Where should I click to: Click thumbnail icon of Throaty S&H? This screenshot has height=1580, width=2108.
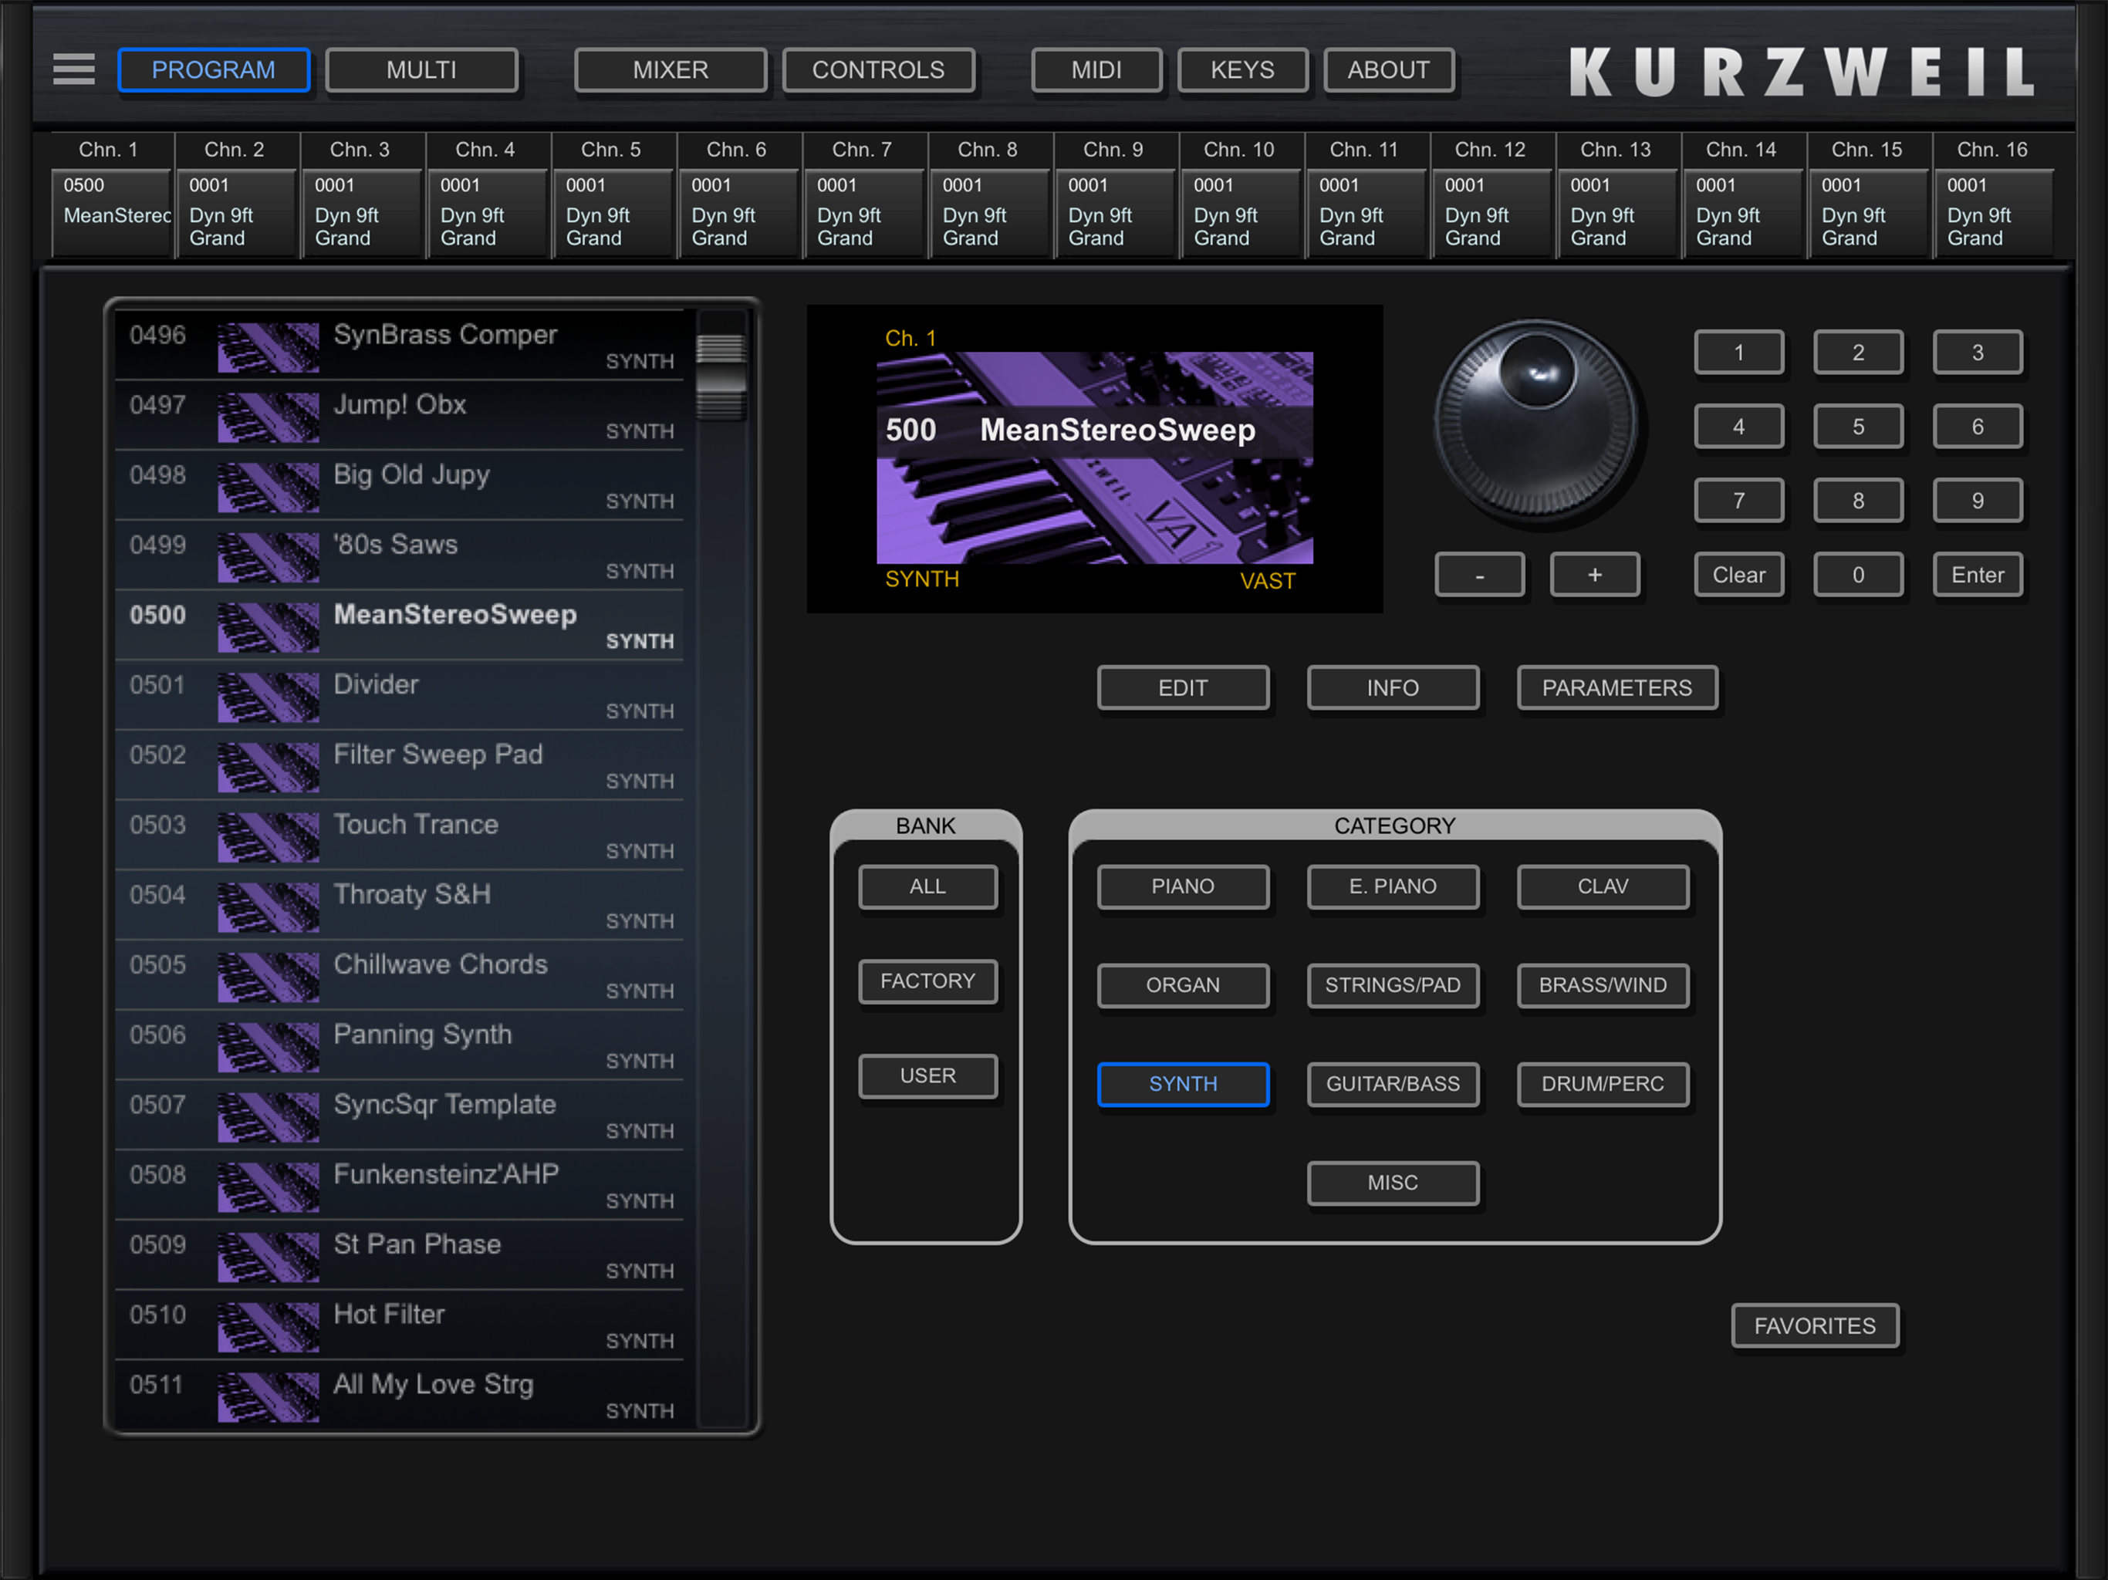pos(268,907)
